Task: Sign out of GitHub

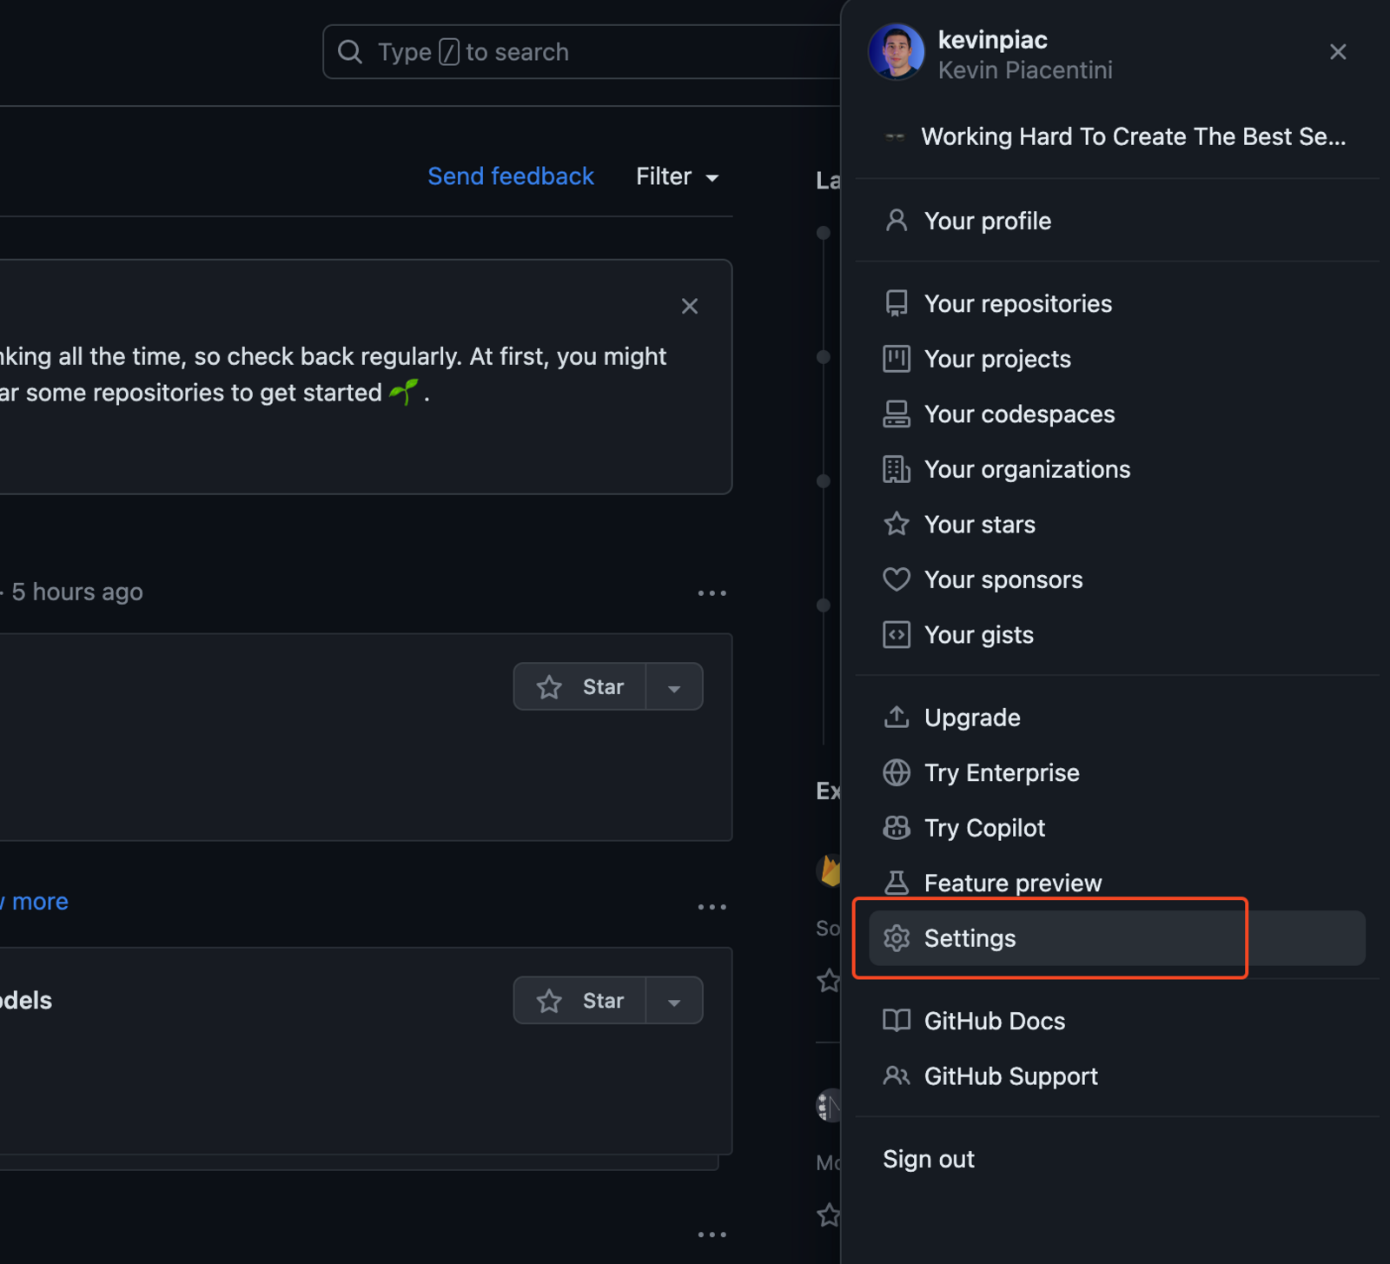Action: (928, 1159)
